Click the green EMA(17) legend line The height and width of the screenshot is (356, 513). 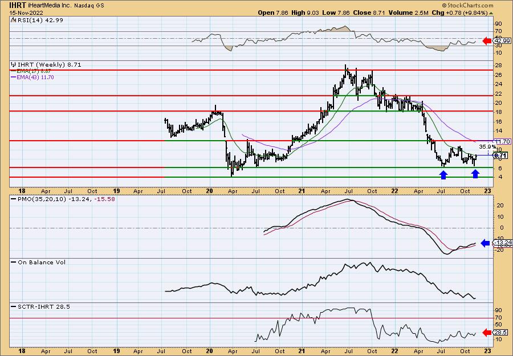point(14,71)
